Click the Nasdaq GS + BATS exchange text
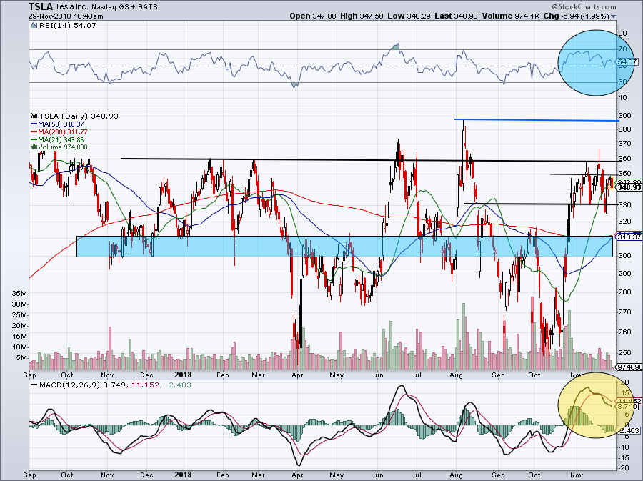 point(124,7)
